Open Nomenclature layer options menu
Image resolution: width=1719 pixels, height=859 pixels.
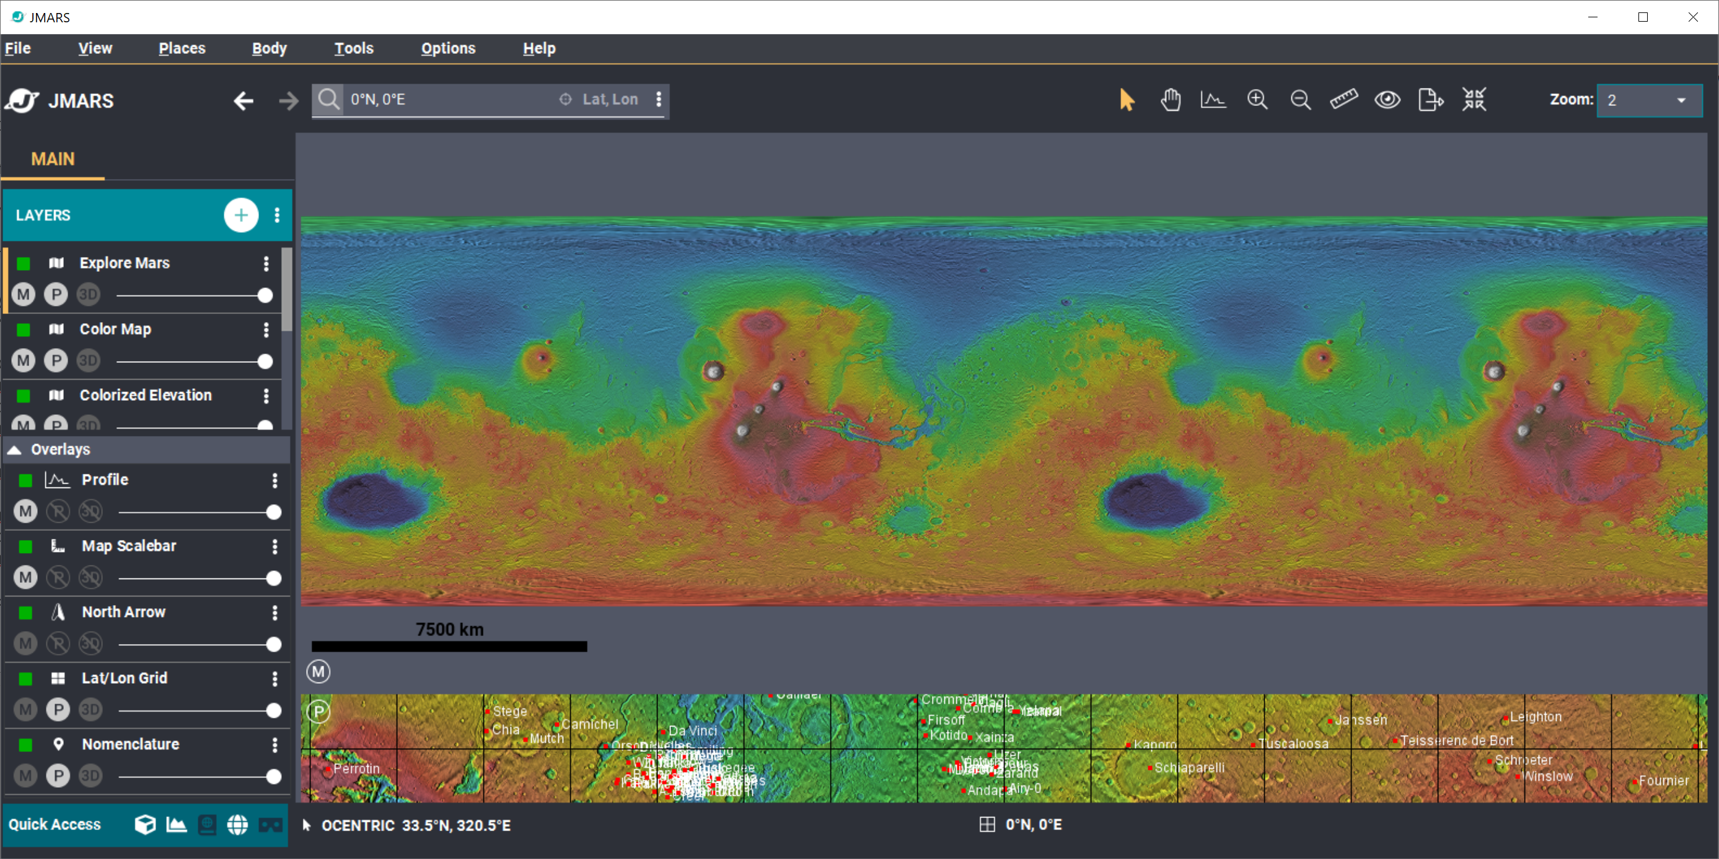pos(275,744)
